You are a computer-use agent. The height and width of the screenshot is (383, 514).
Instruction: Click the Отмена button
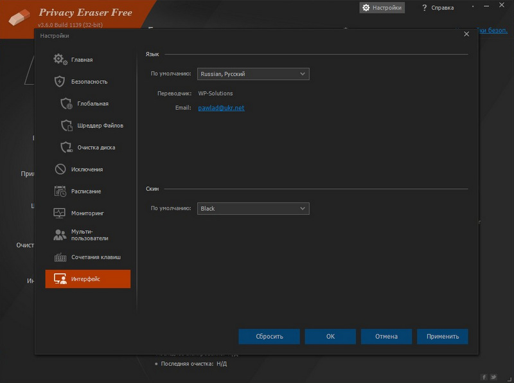pos(387,337)
